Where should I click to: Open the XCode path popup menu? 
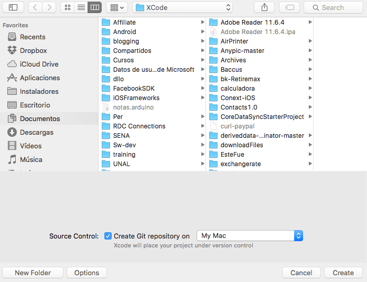tap(182, 7)
